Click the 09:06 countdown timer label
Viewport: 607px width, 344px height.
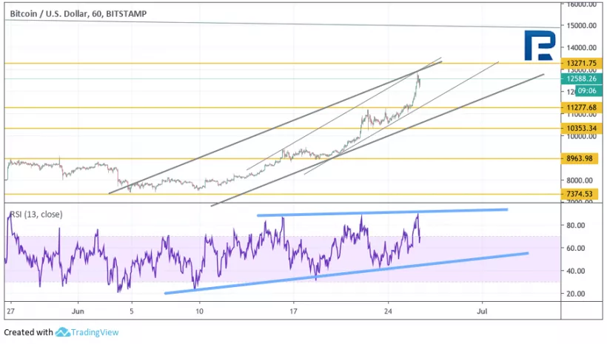coord(577,92)
